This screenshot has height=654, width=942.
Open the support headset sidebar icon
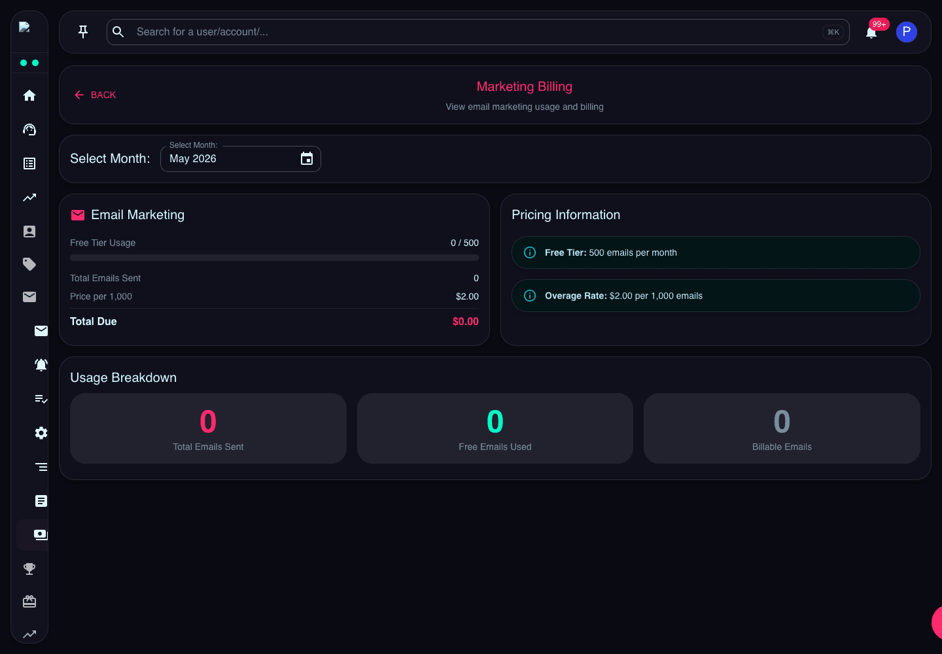pyautogui.click(x=29, y=129)
